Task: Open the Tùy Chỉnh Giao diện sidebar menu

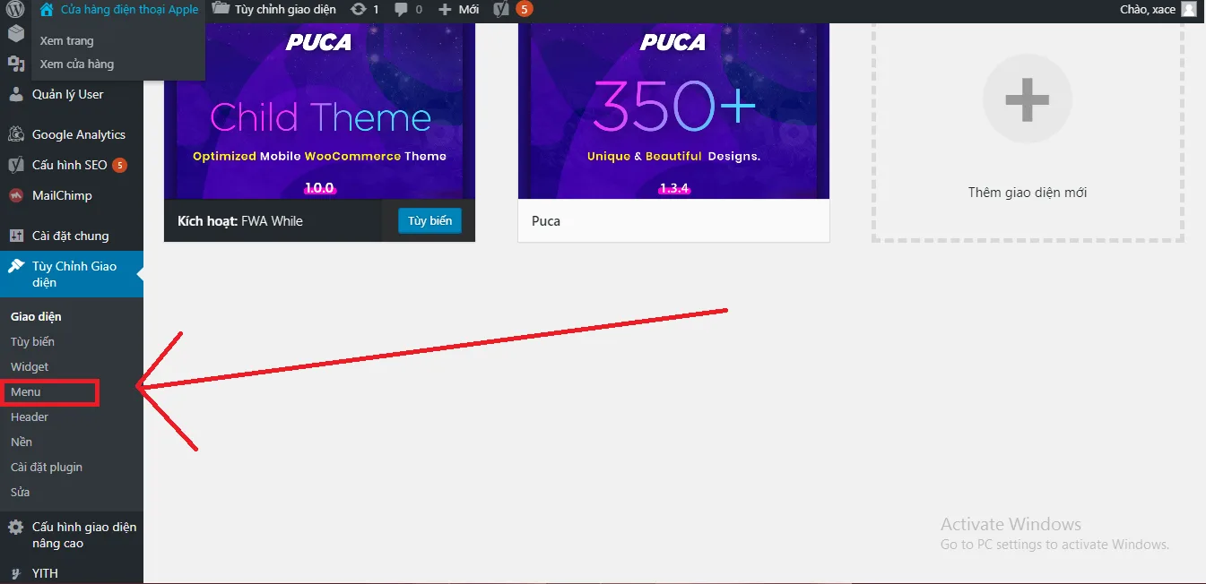Action: click(x=72, y=274)
